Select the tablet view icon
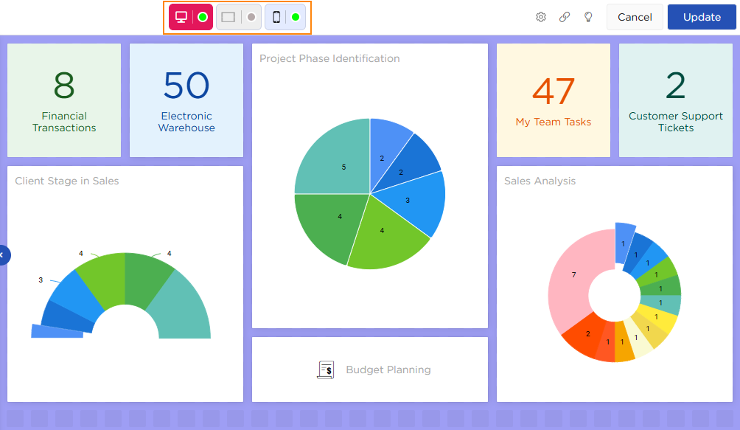Screen dimensions: 740x430 pos(228,17)
